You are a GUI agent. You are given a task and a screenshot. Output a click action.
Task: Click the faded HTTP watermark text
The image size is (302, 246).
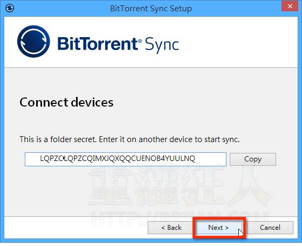click(x=179, y=218)
